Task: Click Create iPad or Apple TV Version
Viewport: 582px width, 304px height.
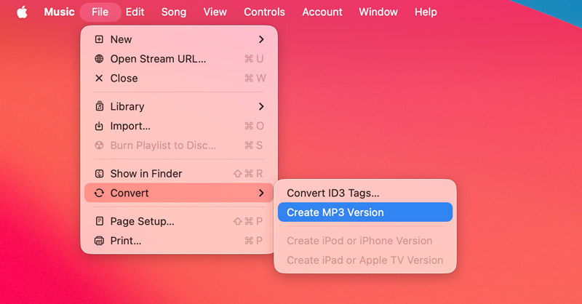Action: point(365,260)
